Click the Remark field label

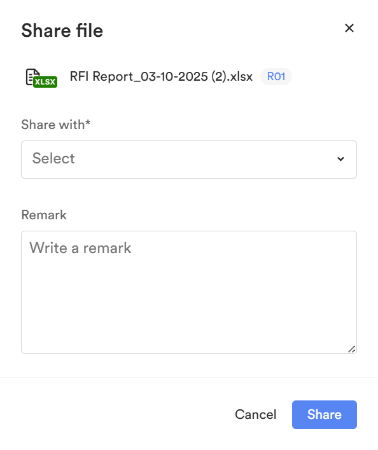click(44, 215)
